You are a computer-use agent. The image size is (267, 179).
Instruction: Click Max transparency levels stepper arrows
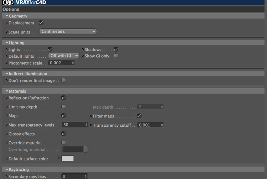pos(86,125)
